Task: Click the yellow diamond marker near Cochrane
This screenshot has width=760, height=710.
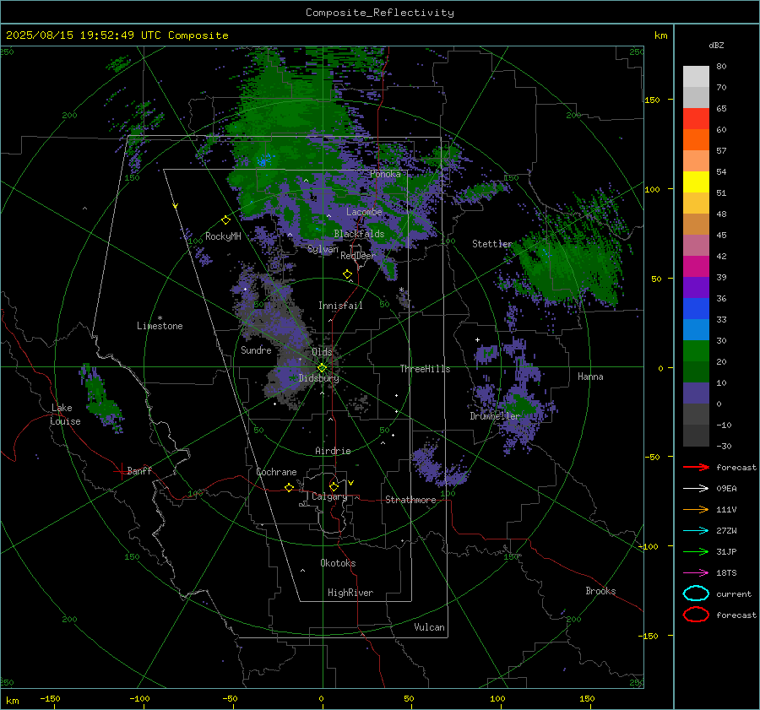Action: [290, 487]
